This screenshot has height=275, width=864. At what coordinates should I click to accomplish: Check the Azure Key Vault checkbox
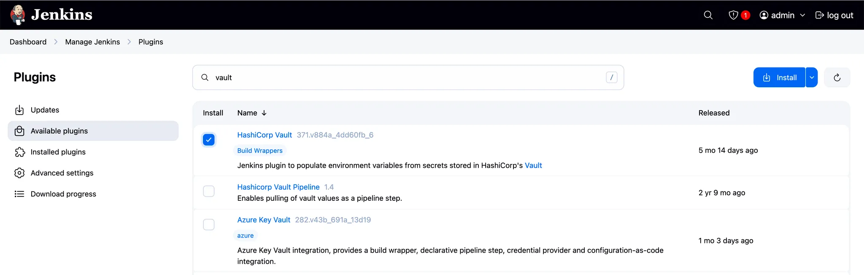(x=209, y=224)
